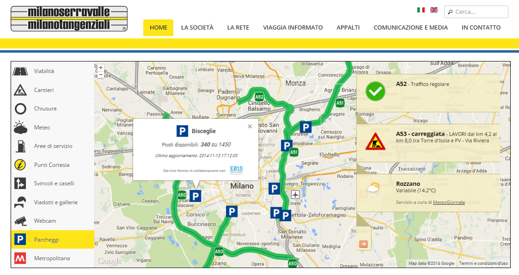This screenshot has height=275, width=519.
Task: Open the APPALTI menu
Action: (348, 27)
